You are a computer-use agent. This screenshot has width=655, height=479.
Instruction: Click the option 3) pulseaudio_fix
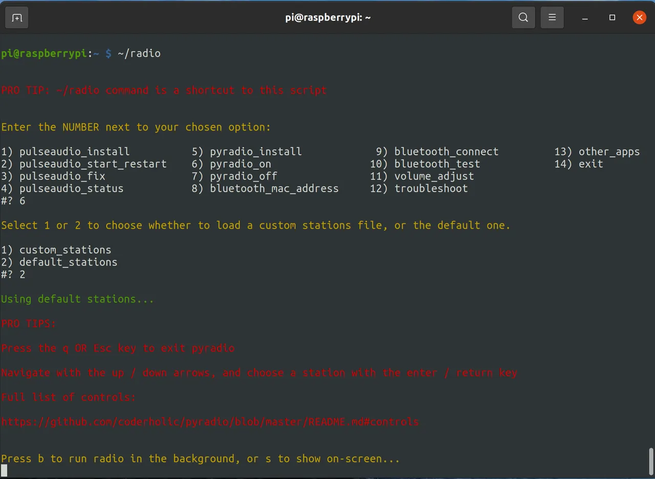point(53,176)
